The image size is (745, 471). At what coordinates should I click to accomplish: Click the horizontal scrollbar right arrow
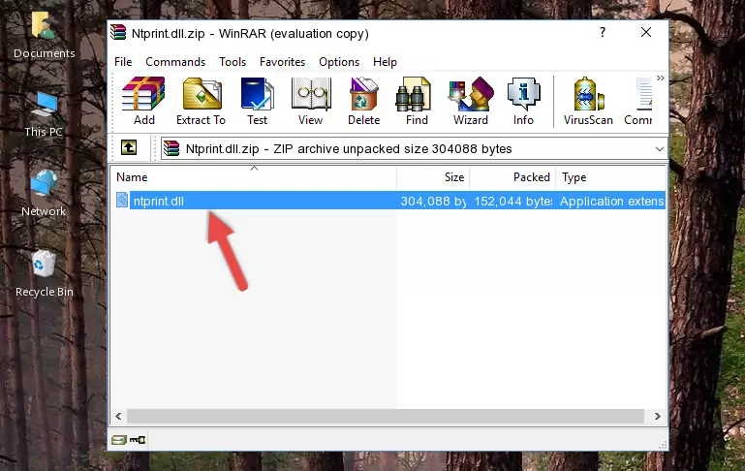(658, 417)
